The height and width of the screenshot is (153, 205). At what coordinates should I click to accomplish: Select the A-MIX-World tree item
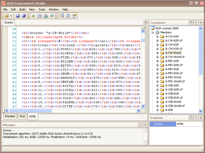pos(173,77)
